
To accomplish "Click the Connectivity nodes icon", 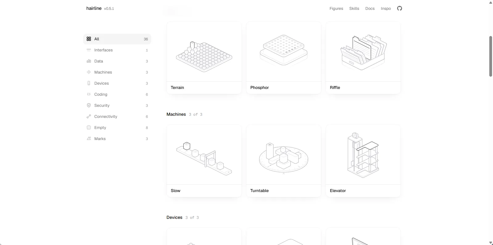I will 89,116.
